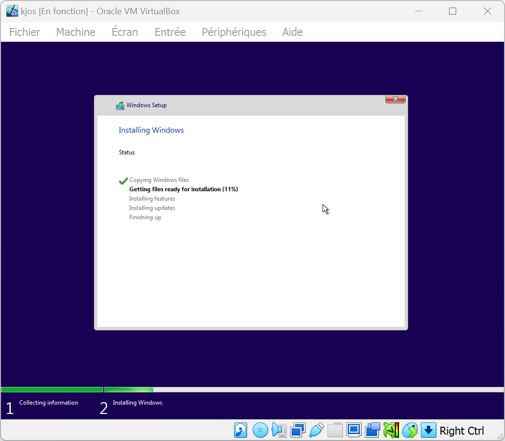Open the display settings status icon
This screenshot has height=441, width=505.
point(354,430)
